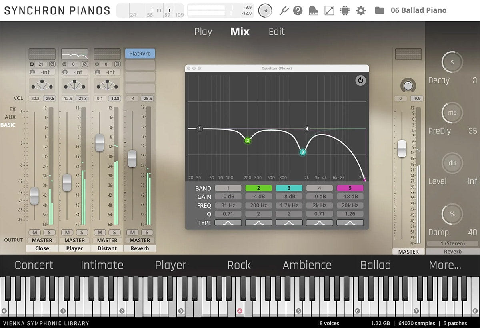Solo the Player channel

[82, 233]
